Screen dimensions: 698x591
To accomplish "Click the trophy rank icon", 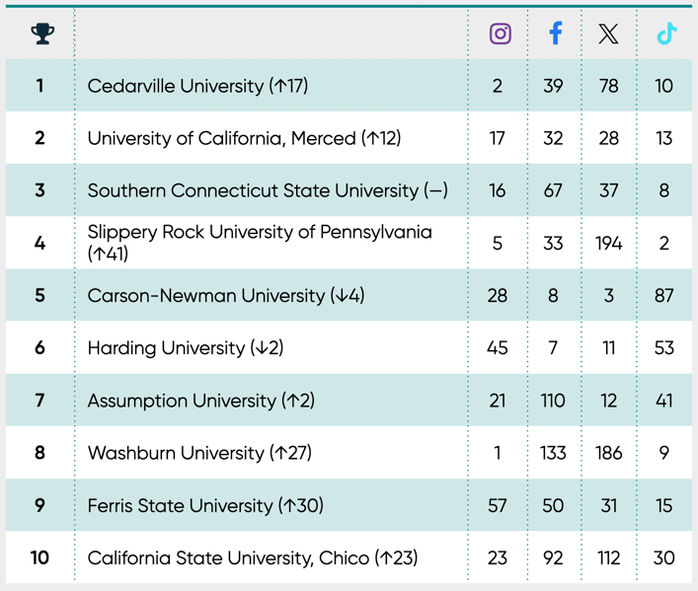I will [x=41, y=35].
